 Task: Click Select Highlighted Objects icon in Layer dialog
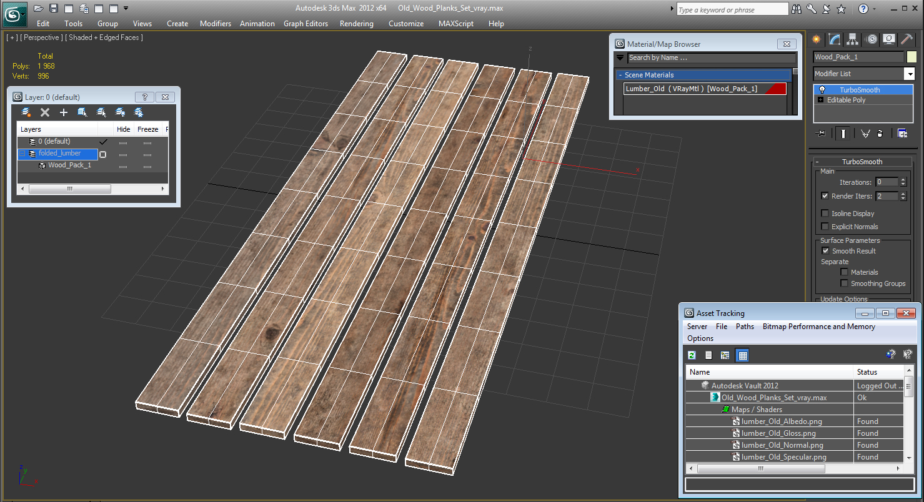[x=82, y=112]
